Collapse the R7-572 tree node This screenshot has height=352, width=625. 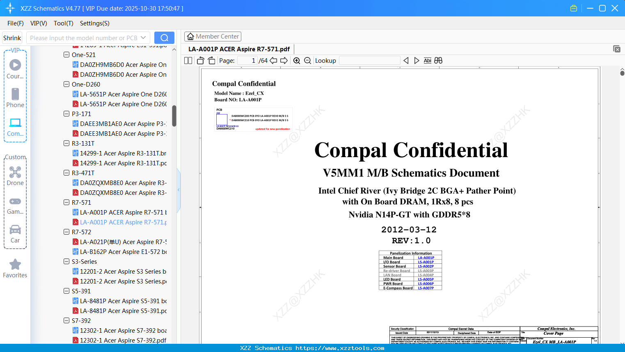click(x=66, y=232)
